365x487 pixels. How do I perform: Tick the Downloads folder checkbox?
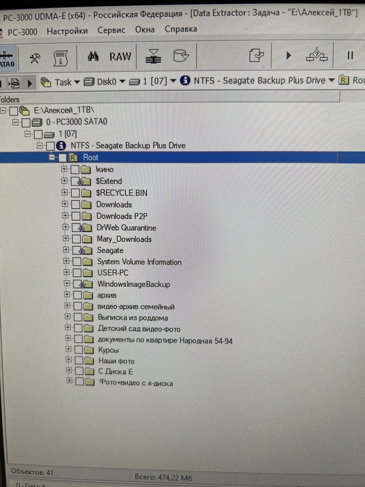[76, 205]
